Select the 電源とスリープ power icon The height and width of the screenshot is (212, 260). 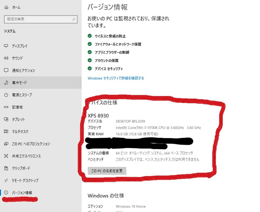coord(7,95)
